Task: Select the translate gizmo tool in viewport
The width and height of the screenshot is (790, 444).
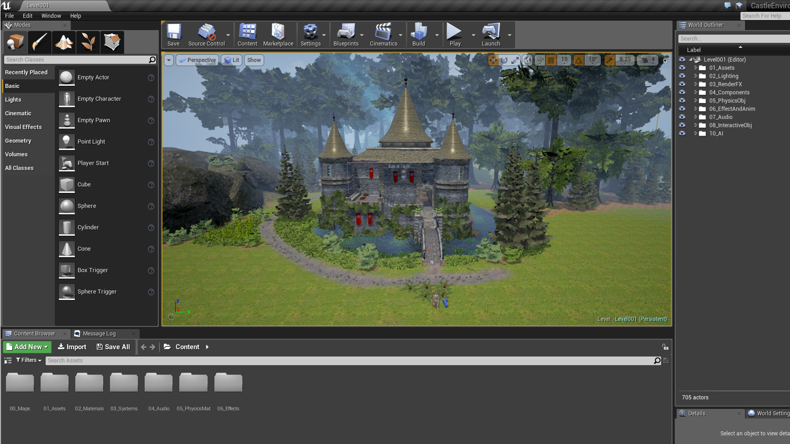Action: pyautogui.click(x=493, y=60)
